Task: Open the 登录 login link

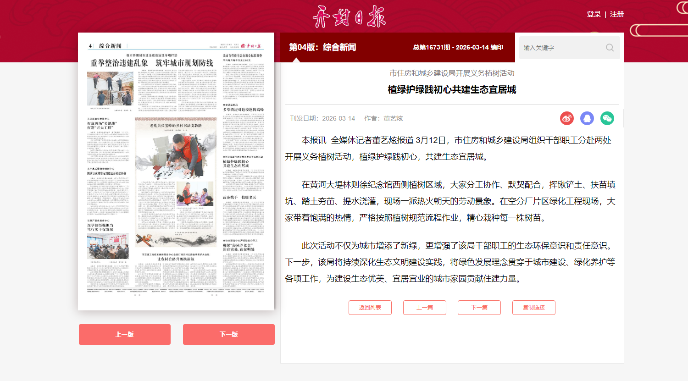Action: click(594, 14)
